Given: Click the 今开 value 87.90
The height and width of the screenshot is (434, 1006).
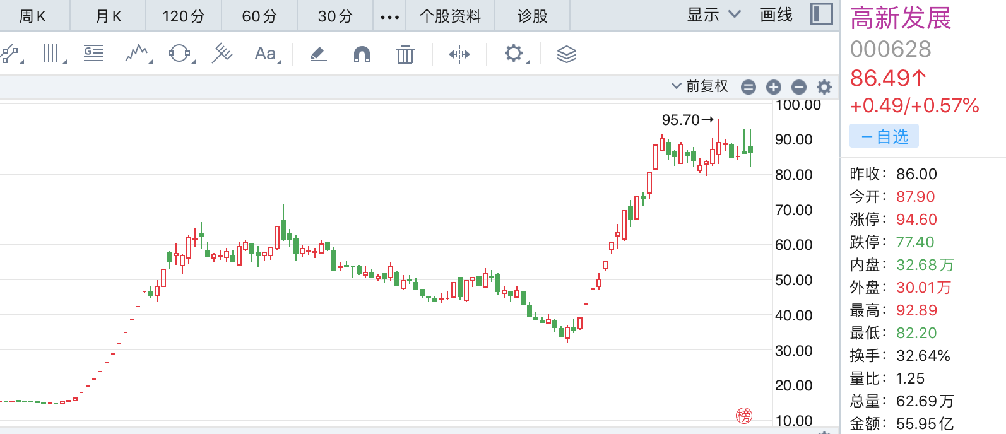Looking at the screenshot, I should (915, 197).
